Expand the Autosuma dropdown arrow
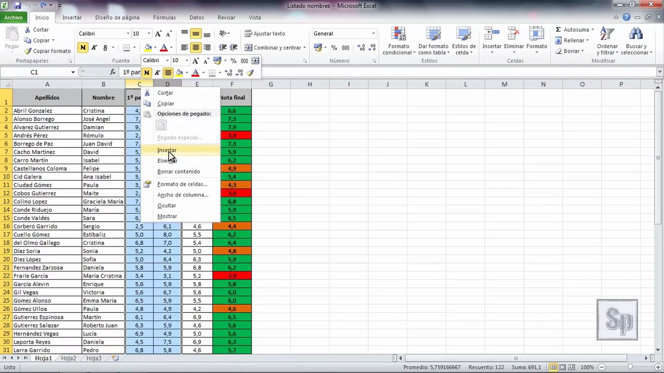 (592, 30)
